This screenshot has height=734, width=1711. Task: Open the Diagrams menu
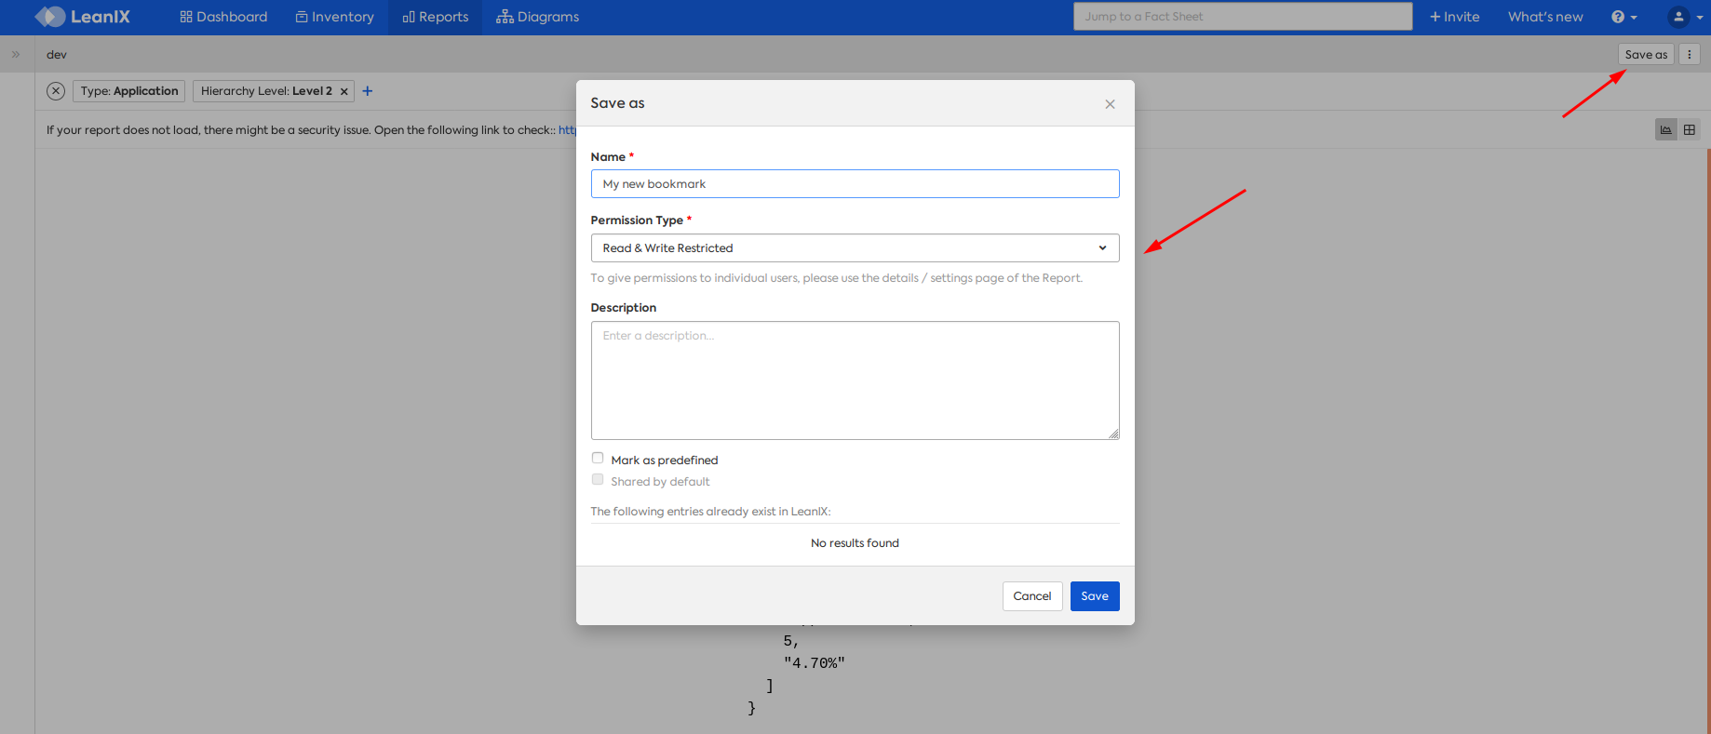pos(537,17)
